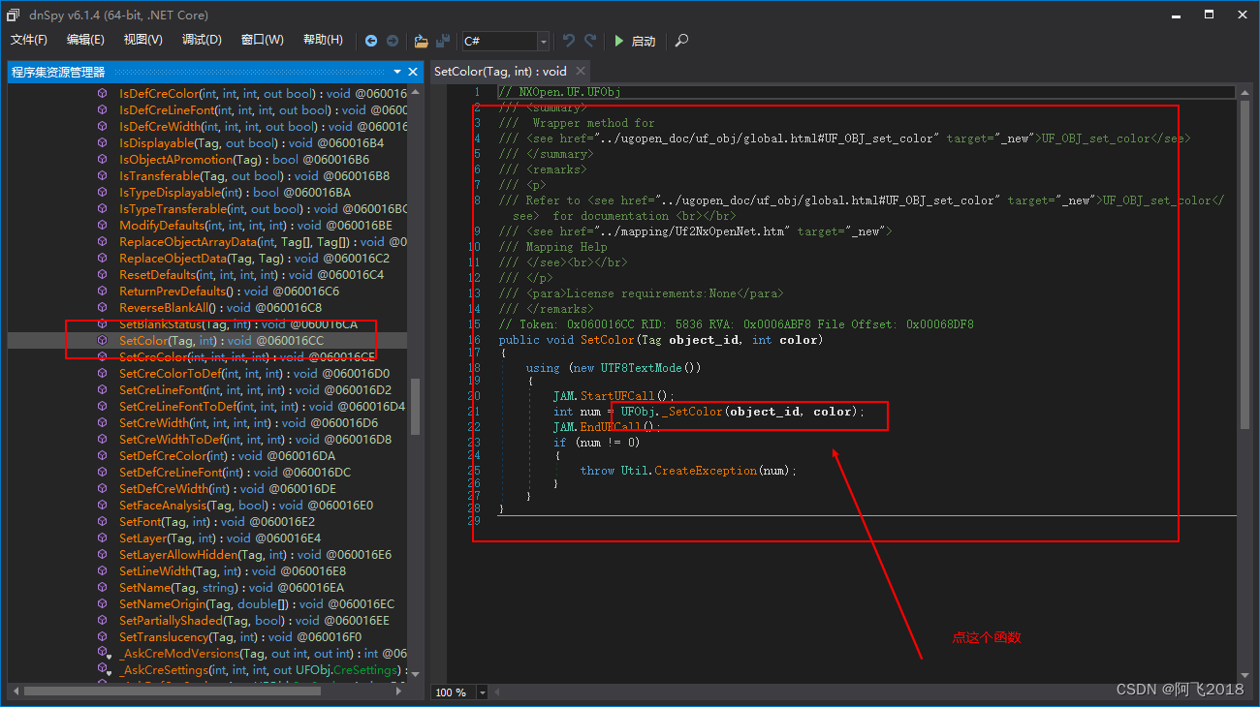1260x707 pixels.
Task: Click the method icon beside SetColor entry
Action: [x=103, y=340]
